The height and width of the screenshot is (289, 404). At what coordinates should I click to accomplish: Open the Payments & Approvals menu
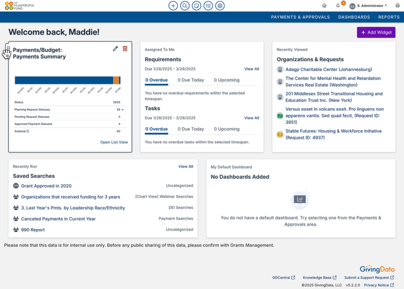pos(300,17)
